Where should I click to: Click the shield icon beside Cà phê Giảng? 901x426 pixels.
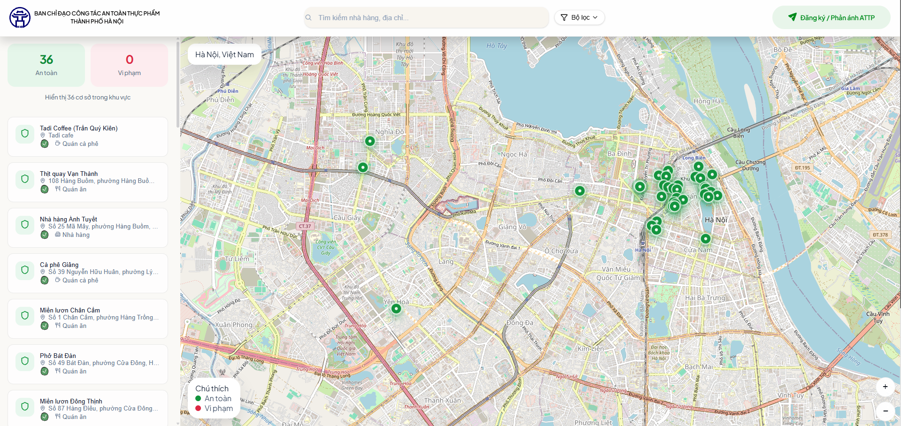25,270
